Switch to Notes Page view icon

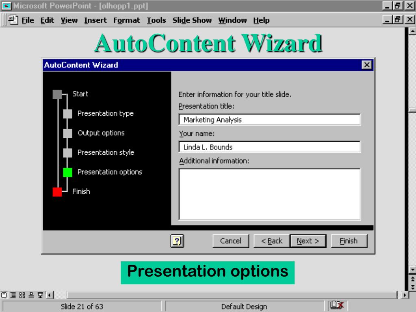31,295
